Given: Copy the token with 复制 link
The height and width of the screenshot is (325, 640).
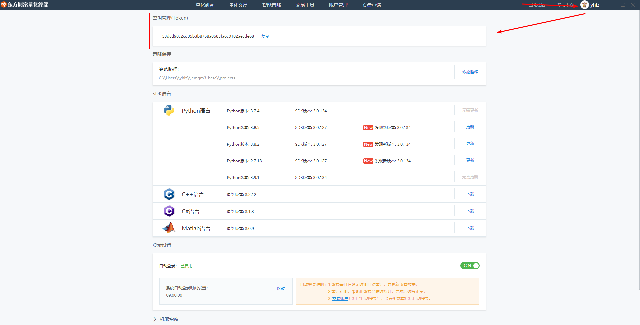Looking at the screenshot, I should click(266, 36).
